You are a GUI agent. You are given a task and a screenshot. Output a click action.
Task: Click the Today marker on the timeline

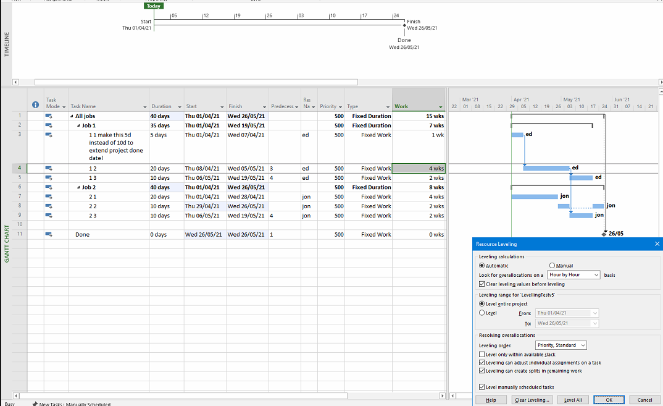click(x=154, y=6)
